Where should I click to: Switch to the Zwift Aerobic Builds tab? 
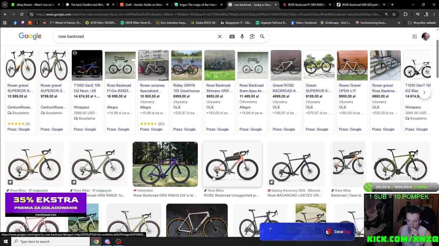144,5
